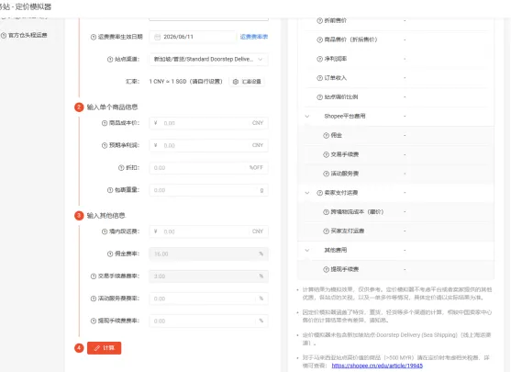Screen dimensions: 511x372
Task: Focus the 境内段运费 input field
Action: (x=208, y=231)
